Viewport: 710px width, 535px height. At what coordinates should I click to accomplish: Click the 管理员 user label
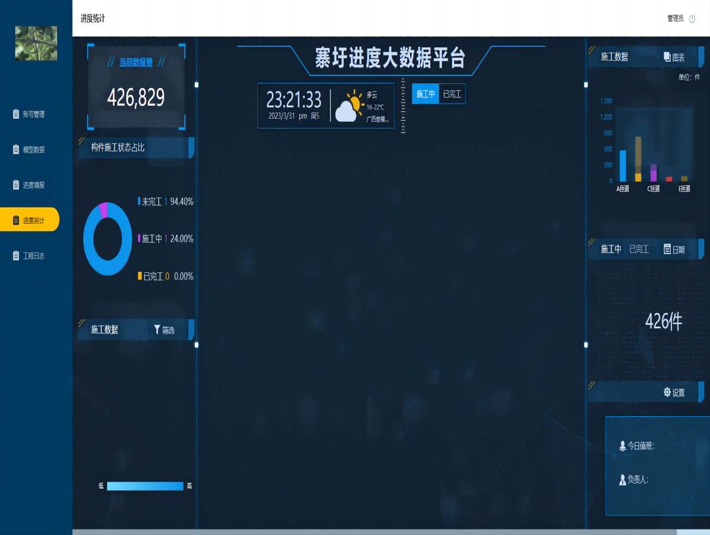(x=675, y=19)
